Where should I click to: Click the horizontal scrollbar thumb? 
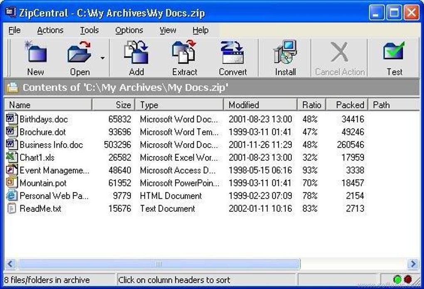(x=159, y=264)
